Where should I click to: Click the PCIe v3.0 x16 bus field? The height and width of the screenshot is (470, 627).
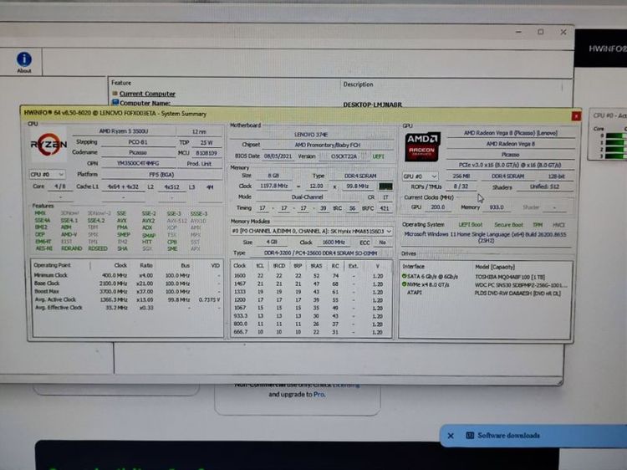coord(510,165)
